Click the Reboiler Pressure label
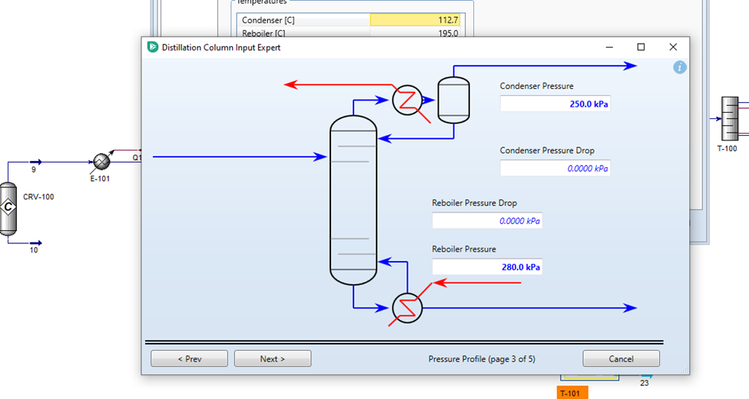Viewport: 749px width, 399px height. (464, 249)
